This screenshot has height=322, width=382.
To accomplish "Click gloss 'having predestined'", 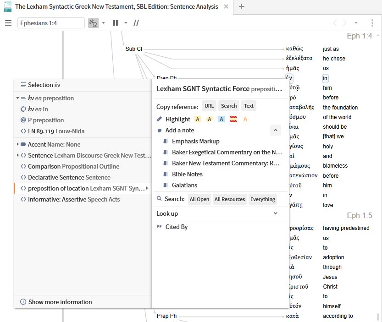I will (346, 228).
